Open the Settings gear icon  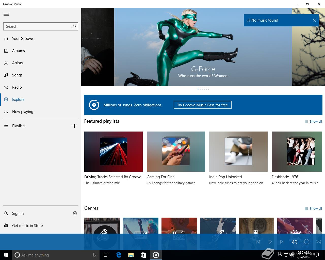click(75, 213)
